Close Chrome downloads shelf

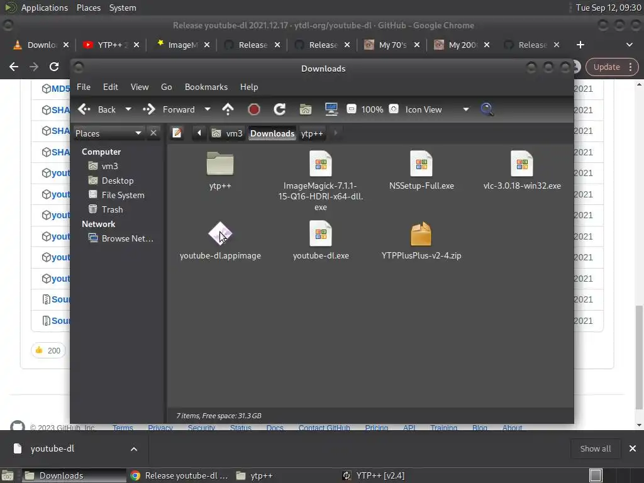(x=633, y=448)
